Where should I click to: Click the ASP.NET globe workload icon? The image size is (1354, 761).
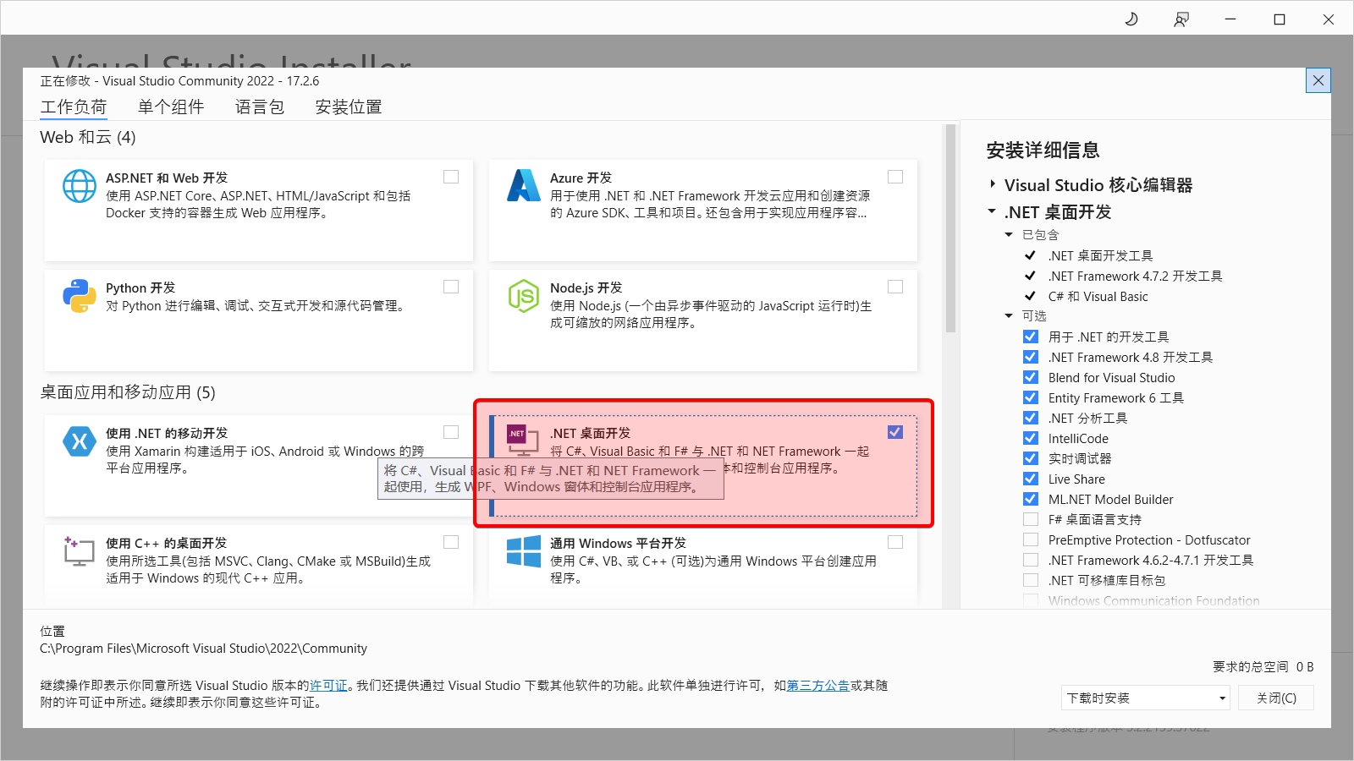click(80, 186)
